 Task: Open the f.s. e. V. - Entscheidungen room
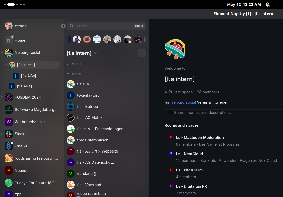coord(106,129)
